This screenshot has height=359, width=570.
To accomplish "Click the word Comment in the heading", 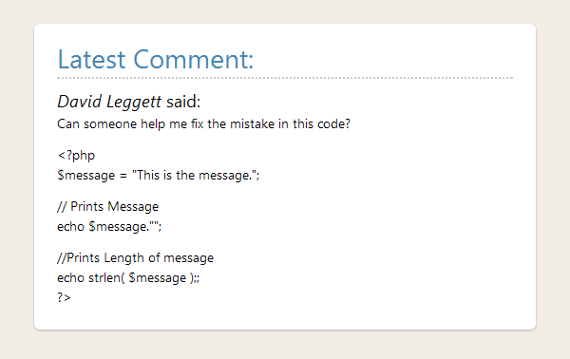I will coord(194,59).
